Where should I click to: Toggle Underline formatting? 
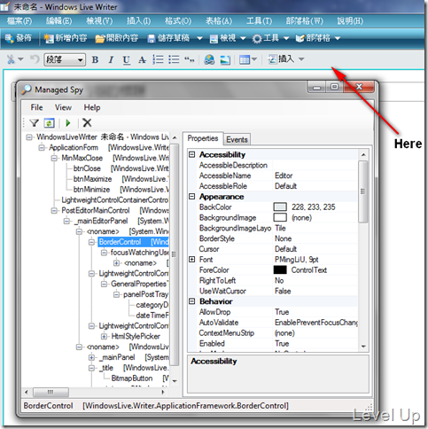[127, 60]
